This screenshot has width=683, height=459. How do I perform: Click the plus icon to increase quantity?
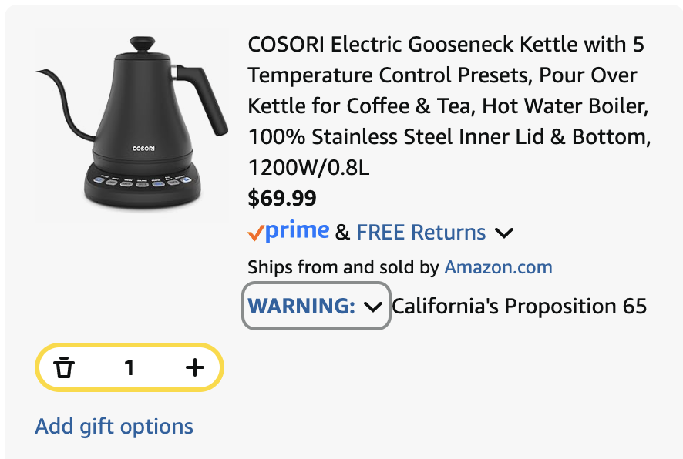pos(193,367)
